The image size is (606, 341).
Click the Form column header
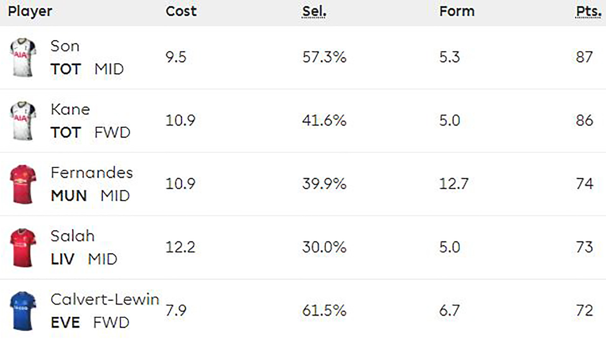[457, 11]
